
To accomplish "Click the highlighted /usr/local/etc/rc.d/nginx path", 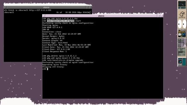I will [60, 21].
